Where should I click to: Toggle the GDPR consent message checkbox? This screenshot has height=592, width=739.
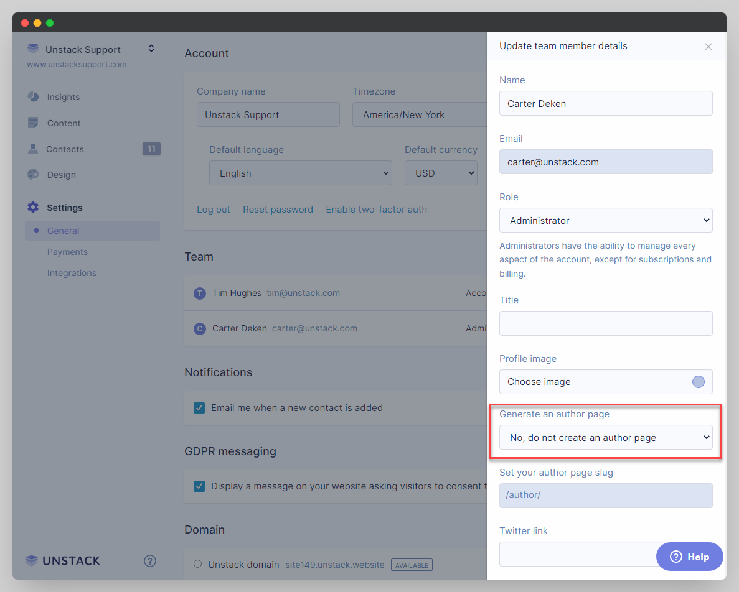[199, 486]
